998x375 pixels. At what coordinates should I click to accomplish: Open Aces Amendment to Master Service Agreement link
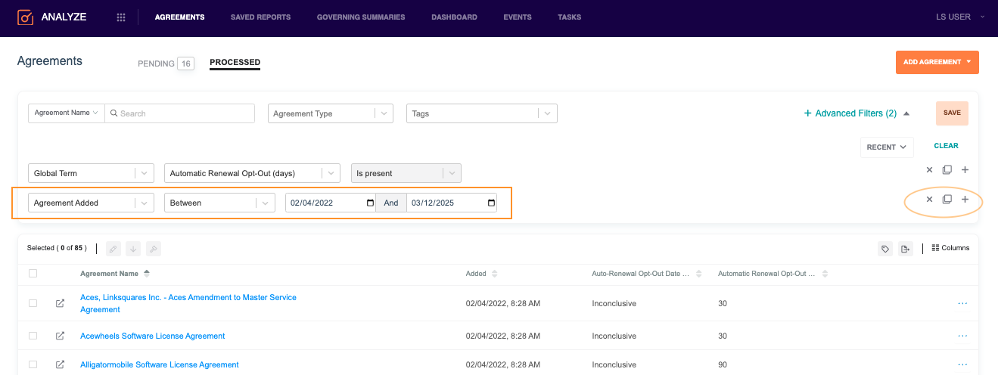(x=188, y=303)
